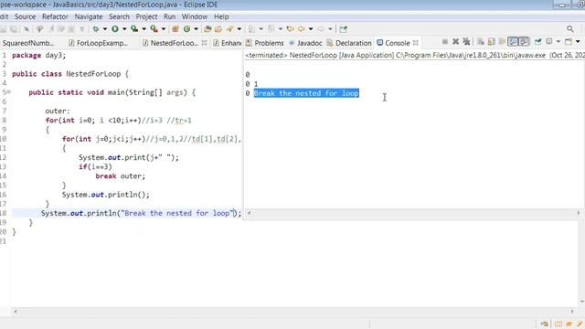The image size is (585, 329).
Task: Click the 'outer:' label in code
Action: pos(58,111)
